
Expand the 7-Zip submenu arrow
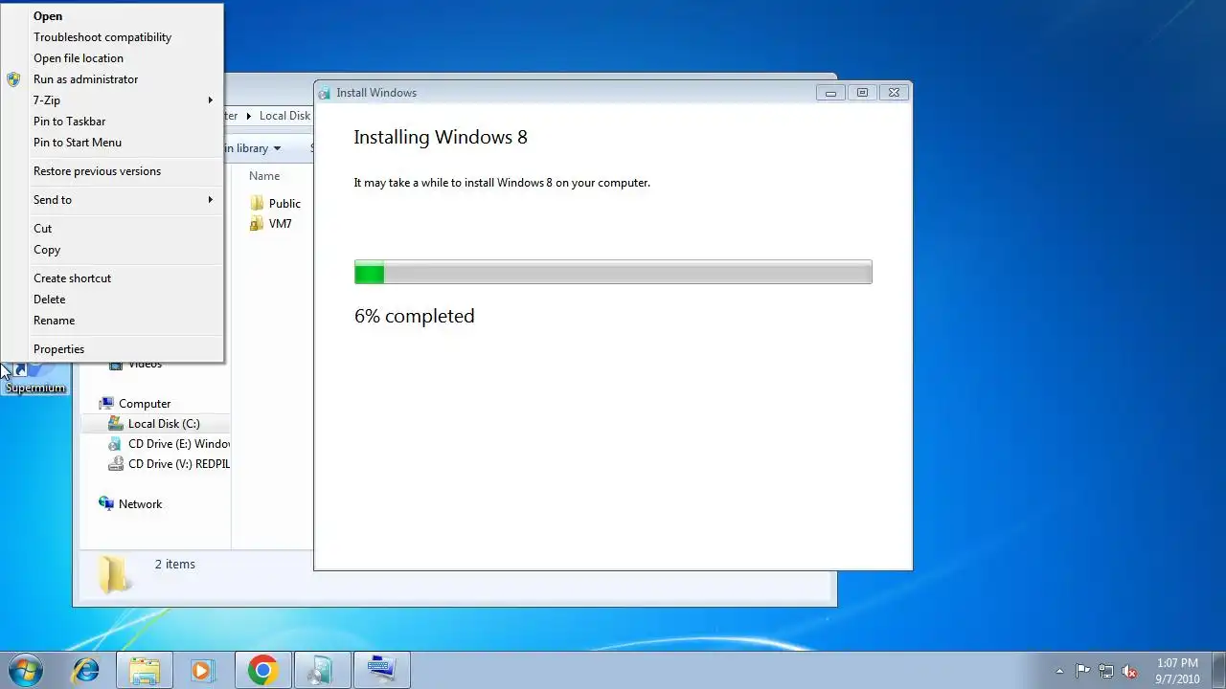click(x=211, y=100)
